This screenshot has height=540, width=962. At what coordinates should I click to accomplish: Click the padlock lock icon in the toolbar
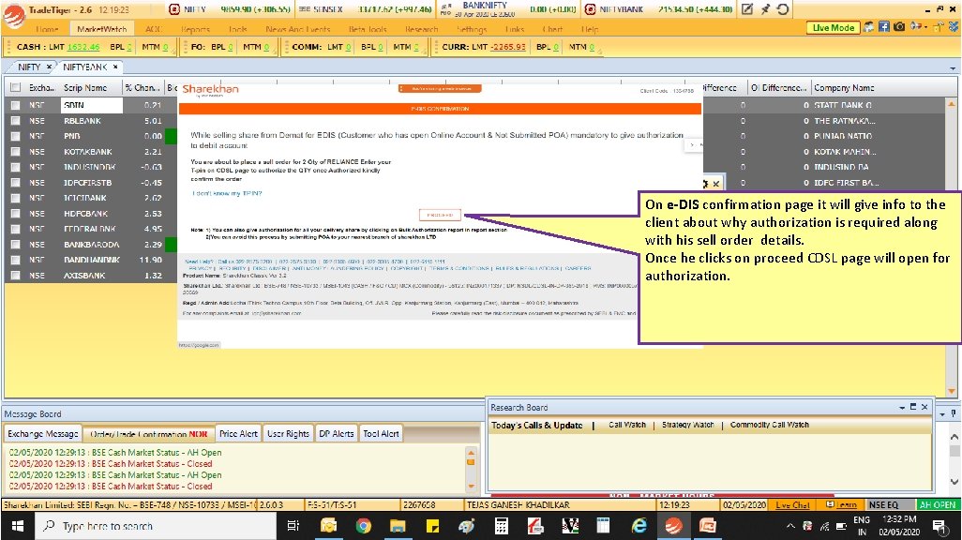pyautogui.click(x=939, y=26)
